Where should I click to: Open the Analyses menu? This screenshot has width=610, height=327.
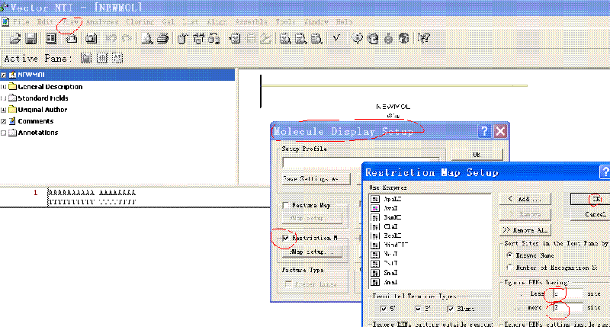click(102, 22)
